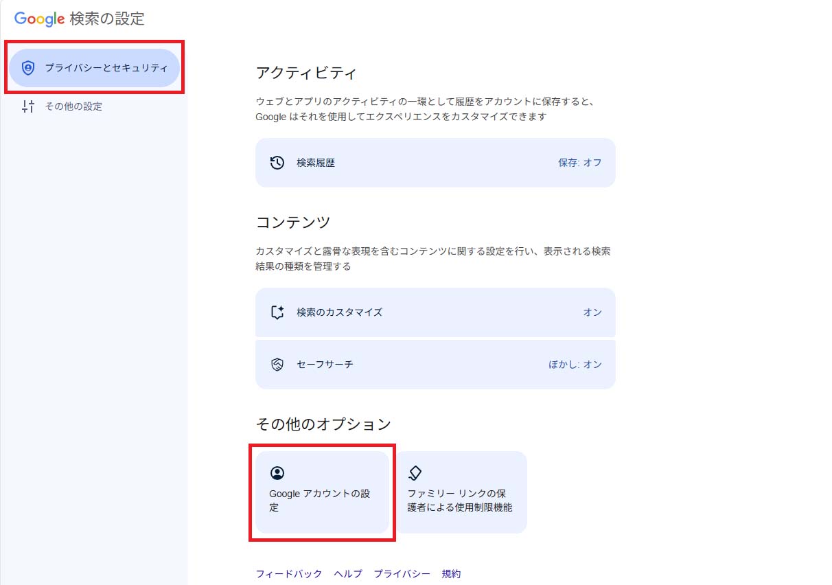Click the Google logo
The height and width of the screenshot is (585, 832).
point(40,19)
